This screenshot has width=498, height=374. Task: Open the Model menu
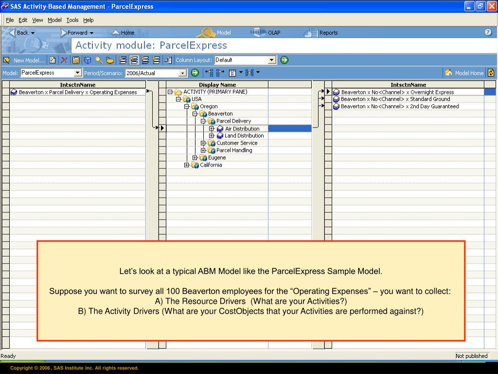tap(54, 20)
